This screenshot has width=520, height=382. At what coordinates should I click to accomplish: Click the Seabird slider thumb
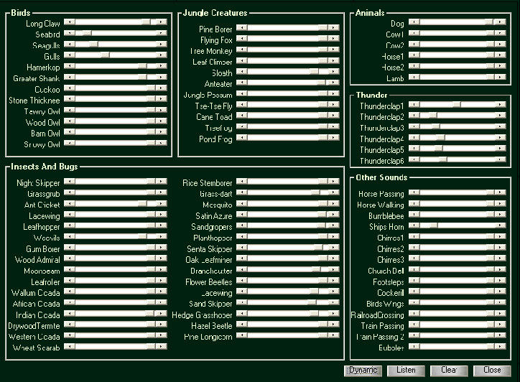click(x=87, y=33)
